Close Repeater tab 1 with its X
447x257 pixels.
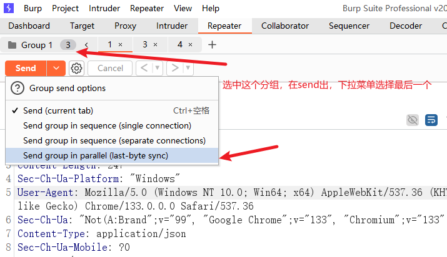pos(121,45)
